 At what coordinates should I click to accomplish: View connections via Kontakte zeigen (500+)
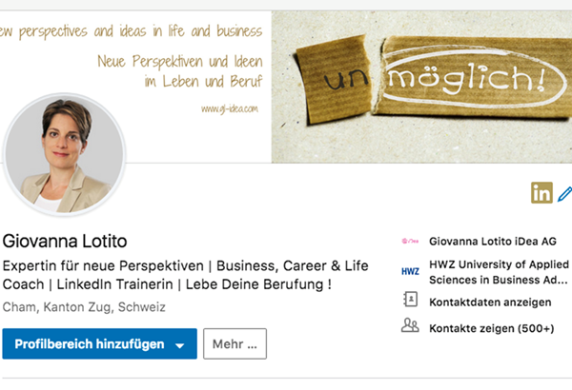point(490,326)
